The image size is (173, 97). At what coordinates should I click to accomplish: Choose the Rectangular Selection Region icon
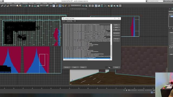tap(23, 6)
